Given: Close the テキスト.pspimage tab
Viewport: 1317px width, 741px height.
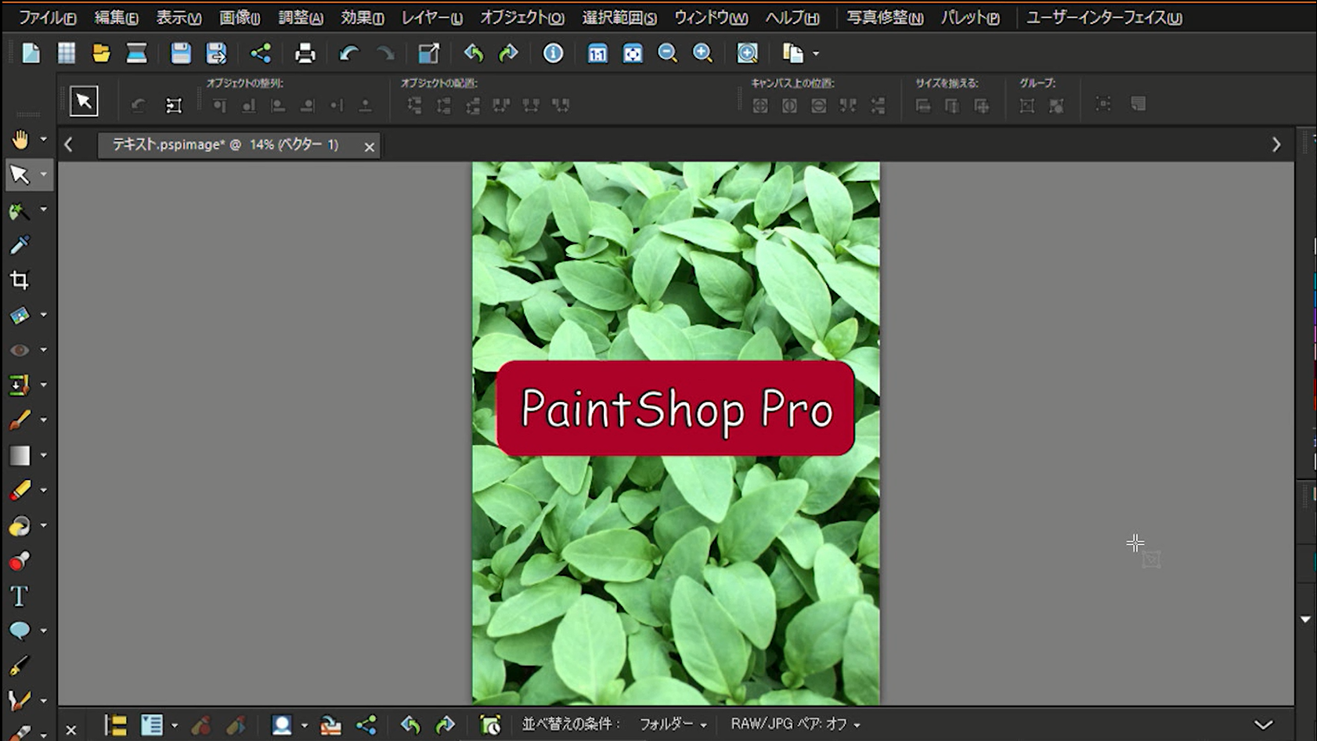Looking at the screenshot, I should coord(370,146).
